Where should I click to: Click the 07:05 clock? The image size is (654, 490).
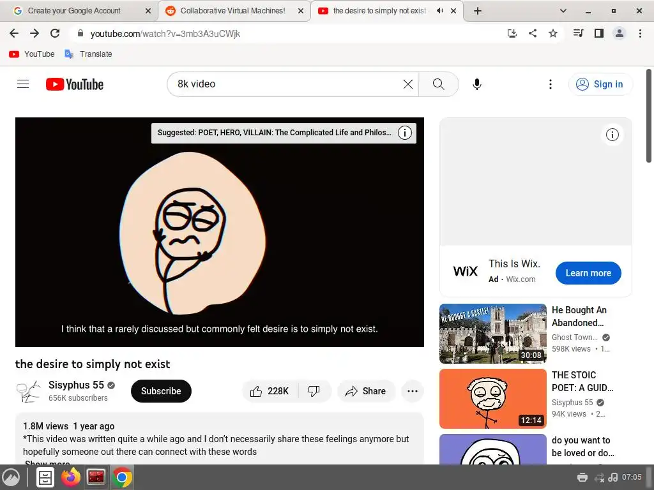632,477
